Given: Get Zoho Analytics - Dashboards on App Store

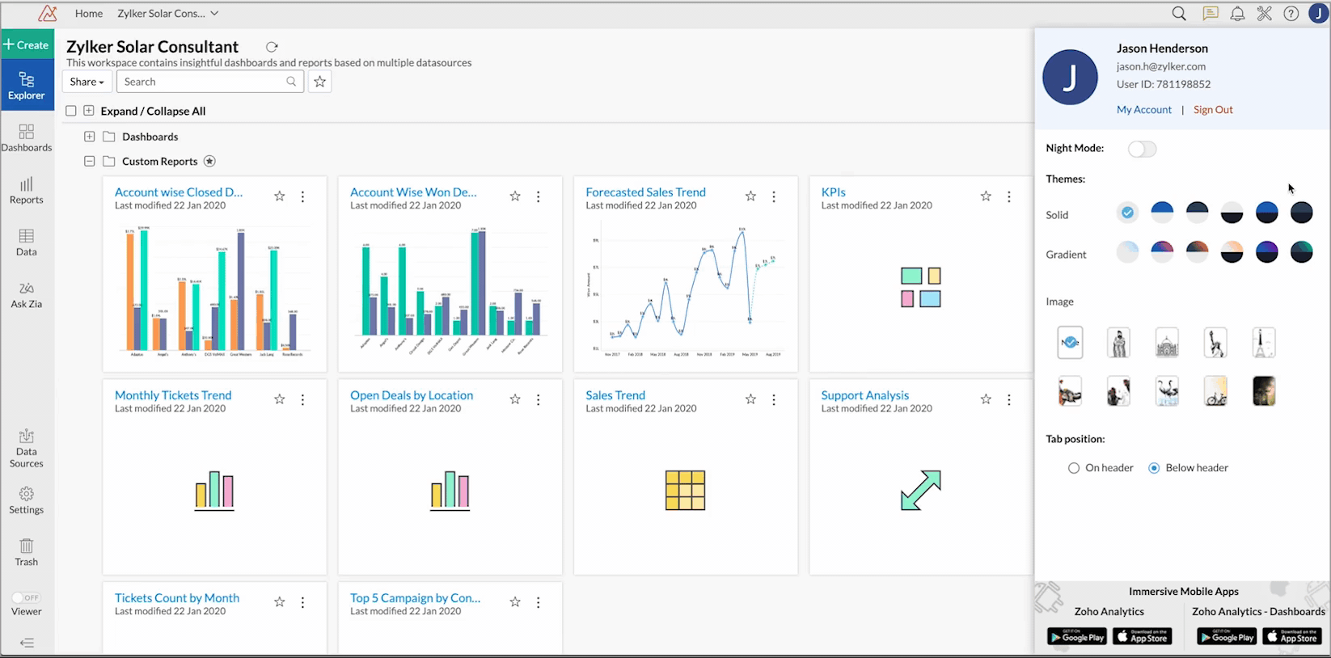Looking at the screenshot, I should [1291, 637].
